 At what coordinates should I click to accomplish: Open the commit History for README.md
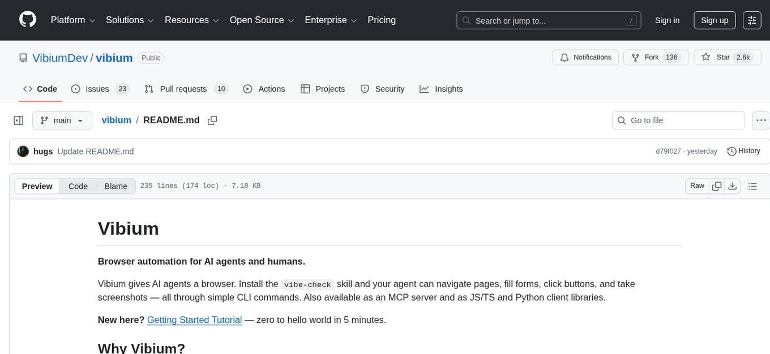point(743,151)
